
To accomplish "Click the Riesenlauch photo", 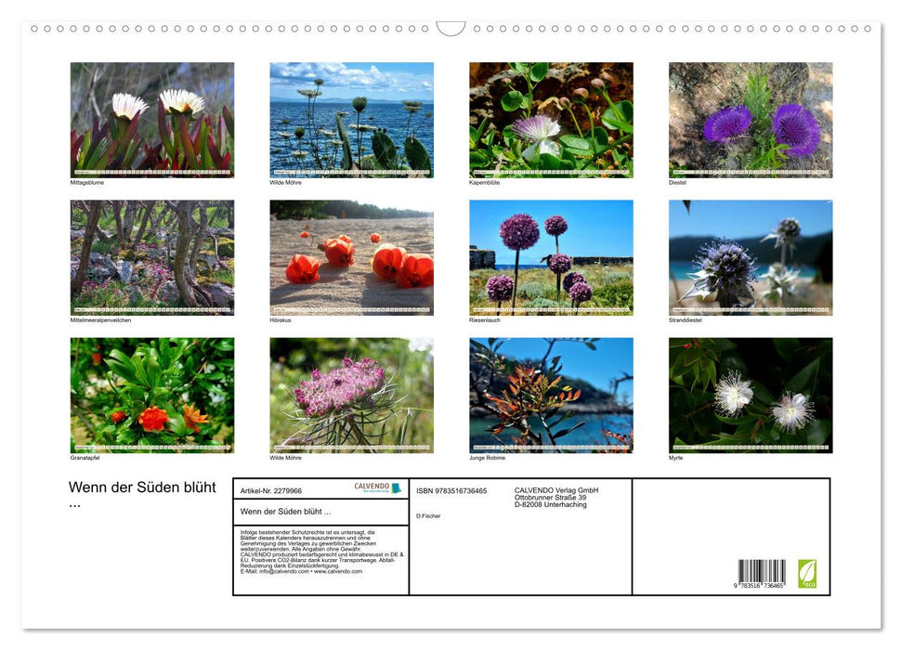I will point(551,257).
